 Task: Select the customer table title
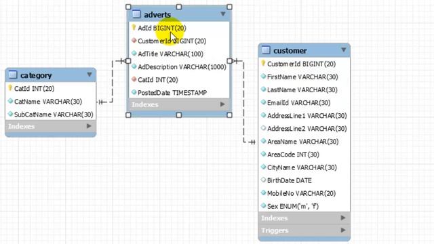(290, 51)
